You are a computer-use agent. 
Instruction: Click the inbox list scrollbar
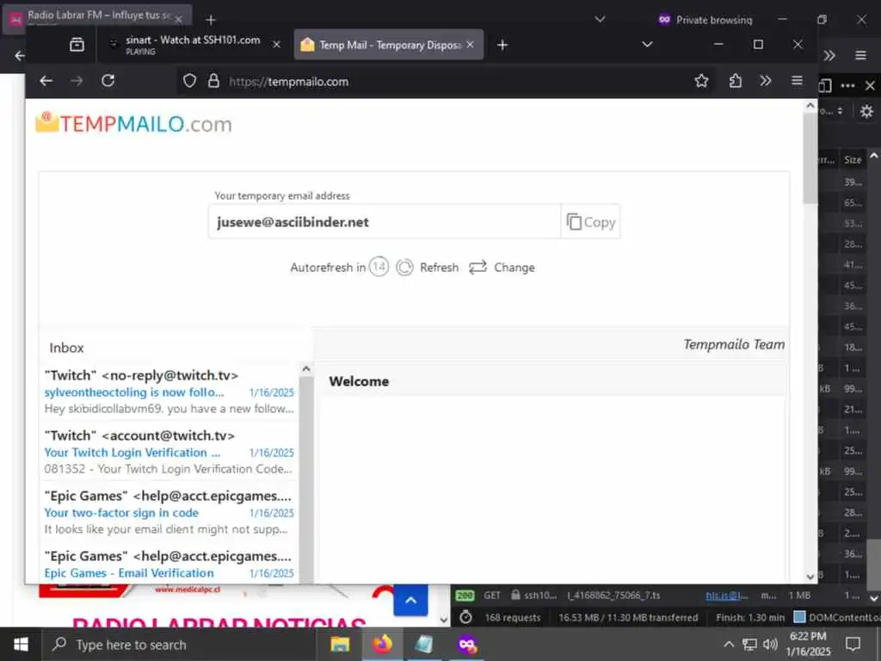(x=306, y=478)
